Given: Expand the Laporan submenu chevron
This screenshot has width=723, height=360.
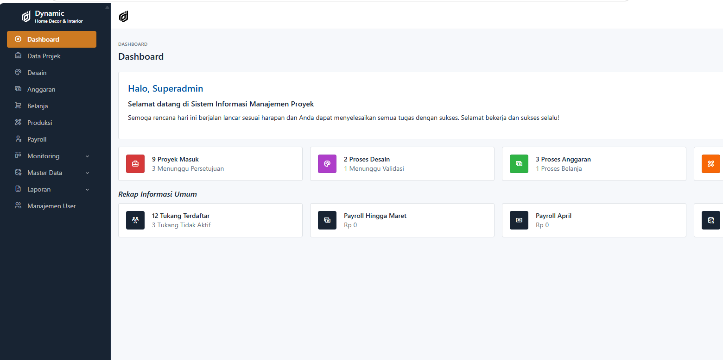Looking at the screenshot, I should [88, 190].
